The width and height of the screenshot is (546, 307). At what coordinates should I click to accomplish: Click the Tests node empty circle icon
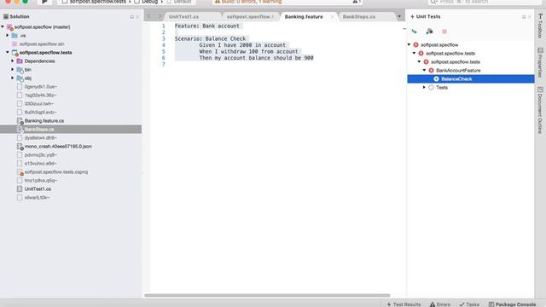pyautogui.click(x=431, y=87)
